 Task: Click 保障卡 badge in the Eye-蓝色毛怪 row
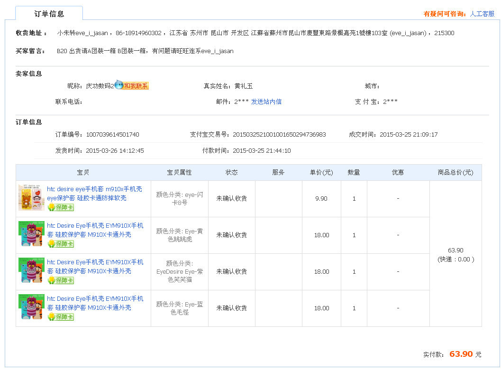pyautogui.click(x=61, y=317)
